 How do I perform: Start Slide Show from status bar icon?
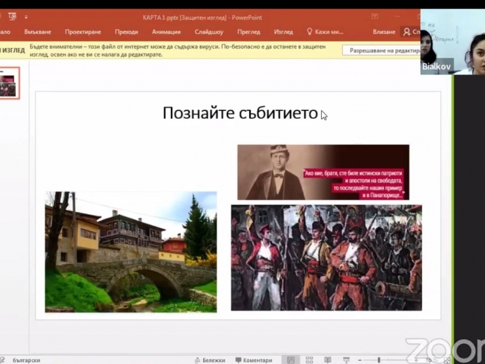pyautogui.click(x=346, y=360)
